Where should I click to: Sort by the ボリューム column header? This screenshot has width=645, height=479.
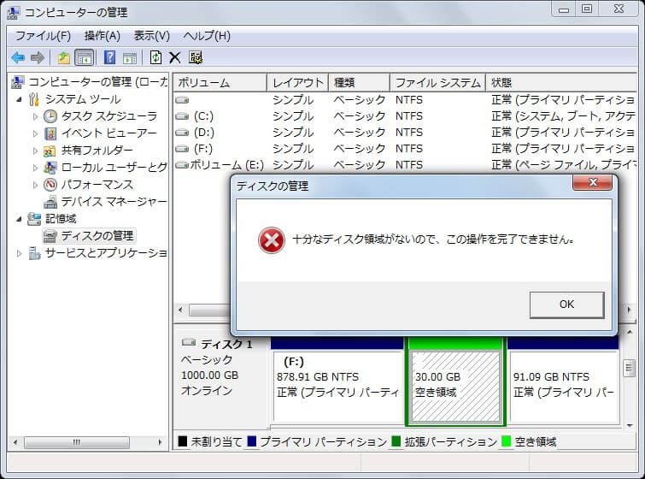click(x=220, y=83)
